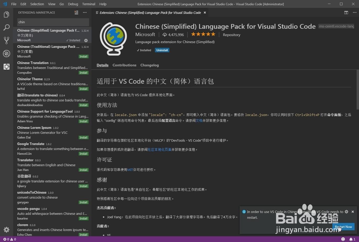Viewport: 359px width, 242px height.
Task: Select the 翻译(translate to chinese) list item
Action: point(52,100)
